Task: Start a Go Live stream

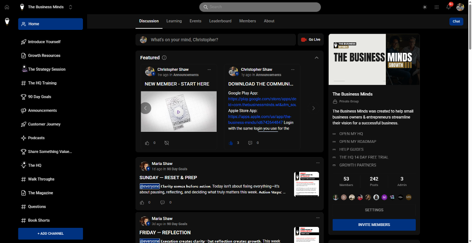Action: (311, 40)
